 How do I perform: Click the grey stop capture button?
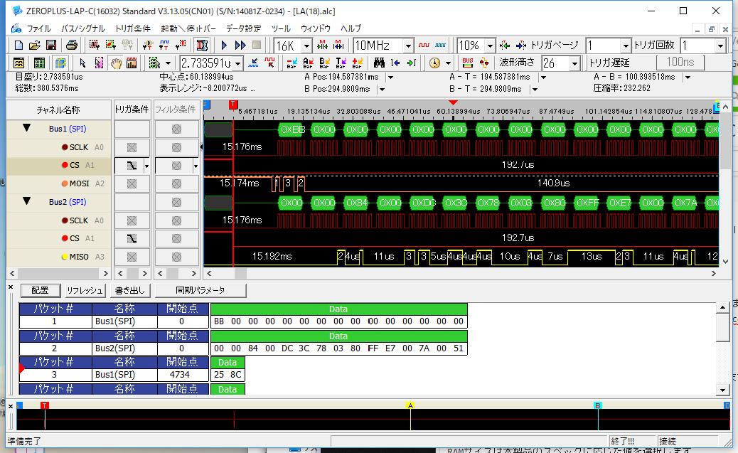257,46
